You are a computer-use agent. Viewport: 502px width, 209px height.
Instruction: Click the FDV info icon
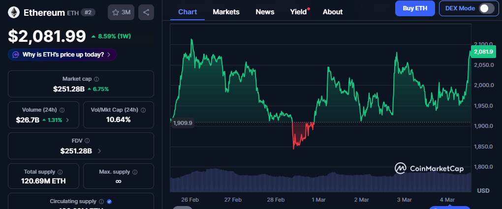pos(87,141)
